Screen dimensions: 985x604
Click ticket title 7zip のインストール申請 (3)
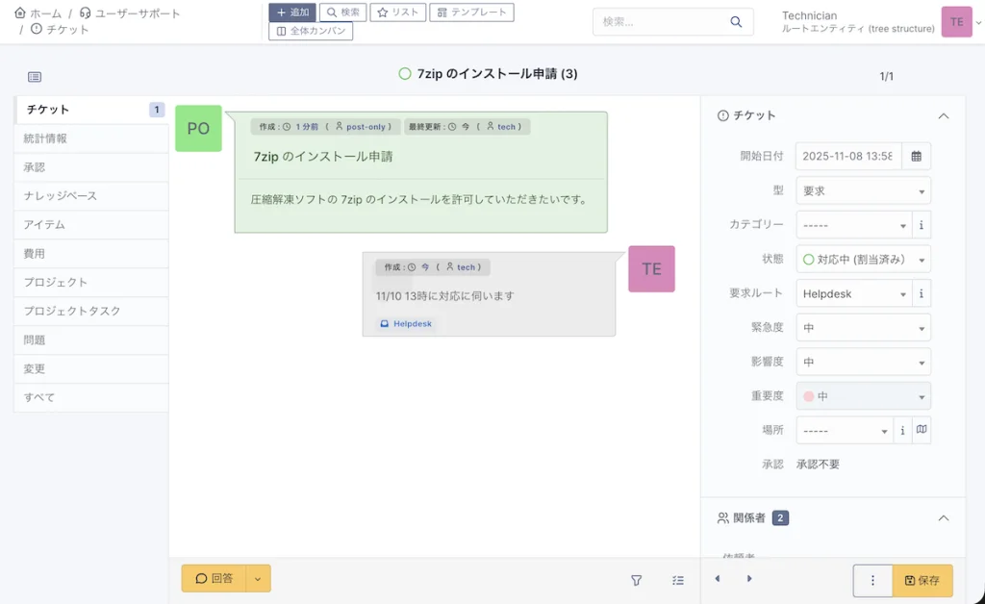(x=497, y=74)
